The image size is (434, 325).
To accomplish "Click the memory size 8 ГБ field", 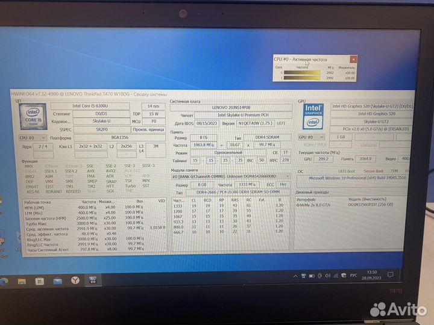I will coord(204,137).
